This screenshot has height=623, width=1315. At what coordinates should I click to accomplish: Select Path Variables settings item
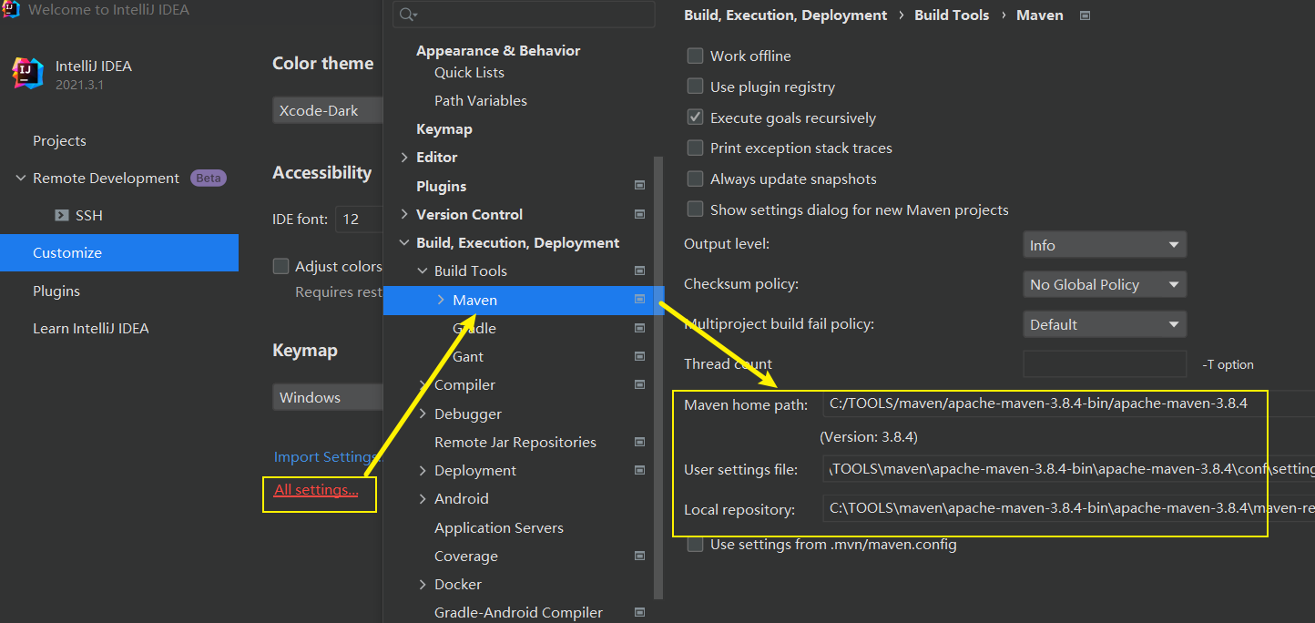[481, 100]
